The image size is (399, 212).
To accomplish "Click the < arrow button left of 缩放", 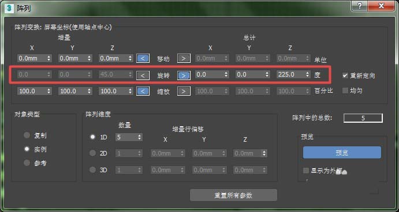I will click(143, 91).
